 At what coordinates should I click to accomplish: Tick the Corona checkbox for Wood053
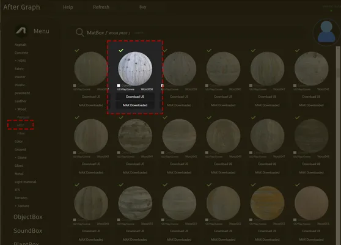tap(251, 220)
